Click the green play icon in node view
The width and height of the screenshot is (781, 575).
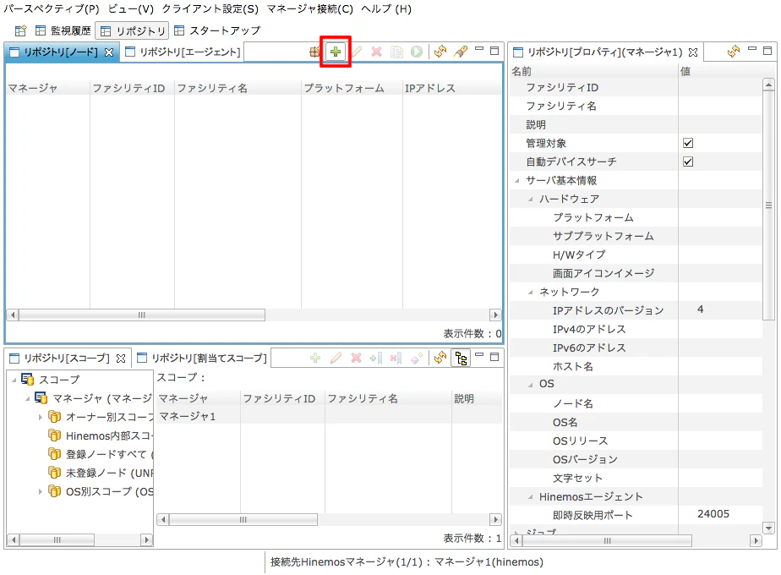coord(417,52)
